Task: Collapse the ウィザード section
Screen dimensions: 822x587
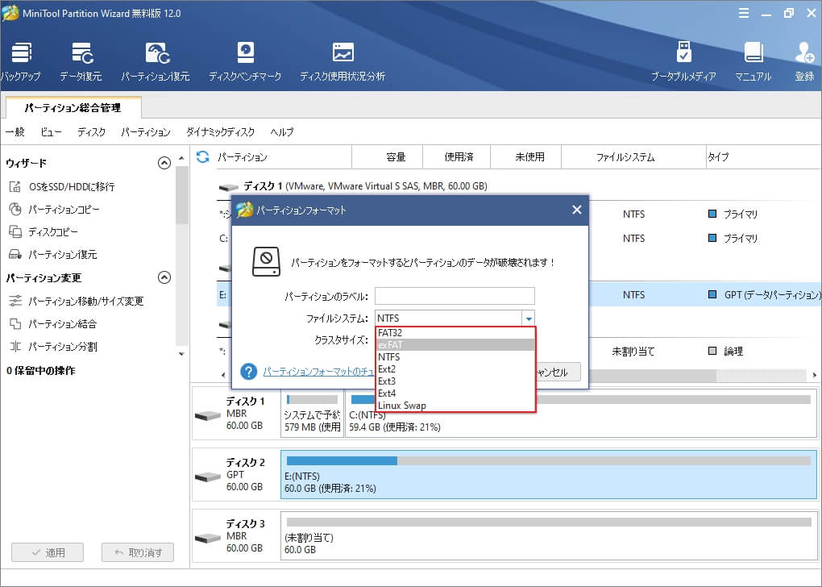Action: pos(164,162)
